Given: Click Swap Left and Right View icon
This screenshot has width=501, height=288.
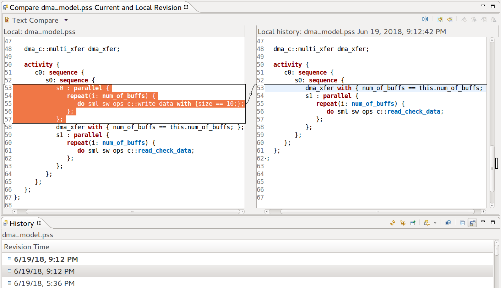Looking at the screenshot, I should tap(425, 20).
